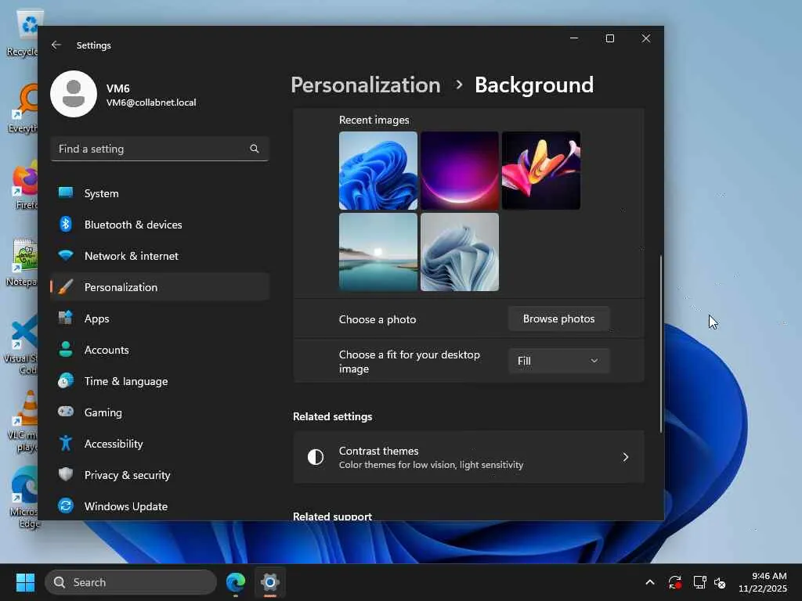Click the Browse photos button
This screenshot has width=802, height=601.
558,318
